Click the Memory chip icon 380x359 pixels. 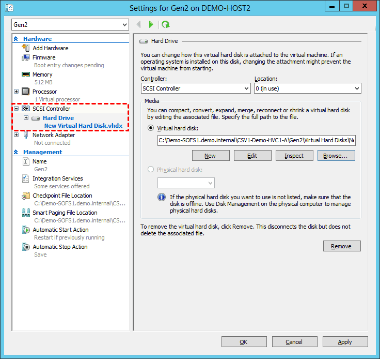pos(26,74)
